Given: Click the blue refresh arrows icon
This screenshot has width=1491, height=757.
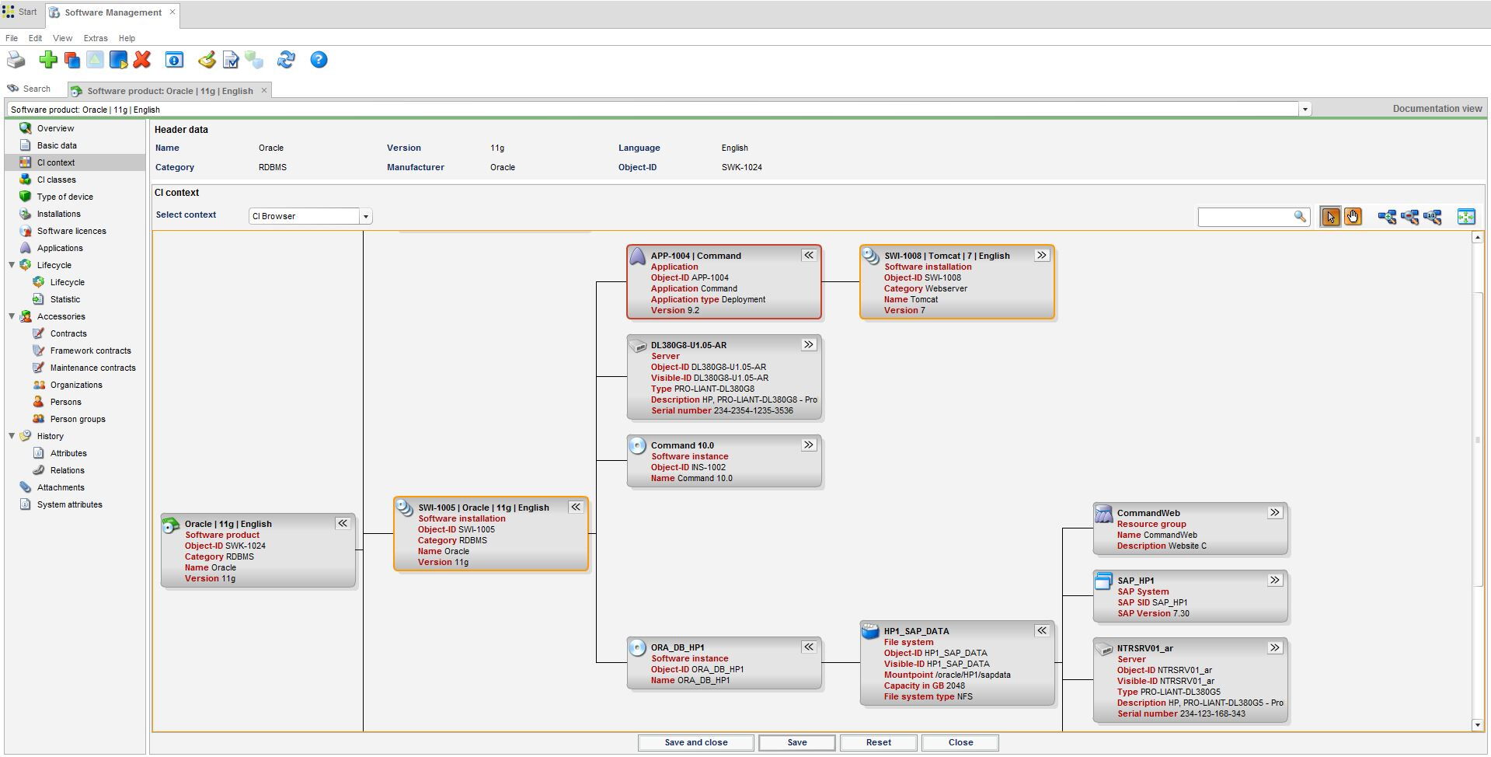Looking at the screenshot, I should 286,60.
